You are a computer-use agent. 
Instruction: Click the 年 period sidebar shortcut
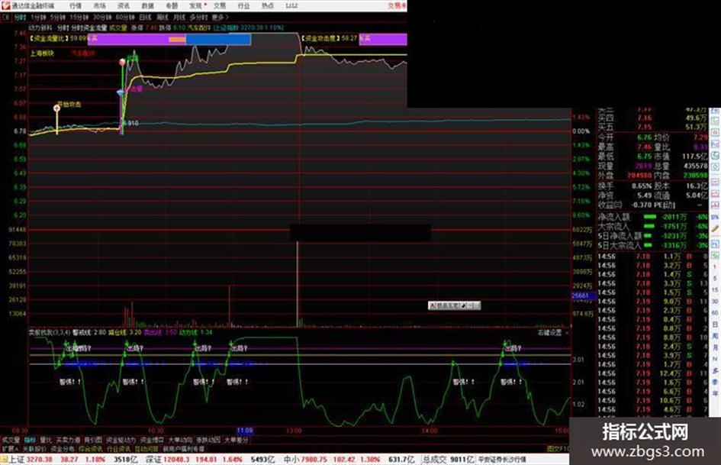[x=715, y=394]
